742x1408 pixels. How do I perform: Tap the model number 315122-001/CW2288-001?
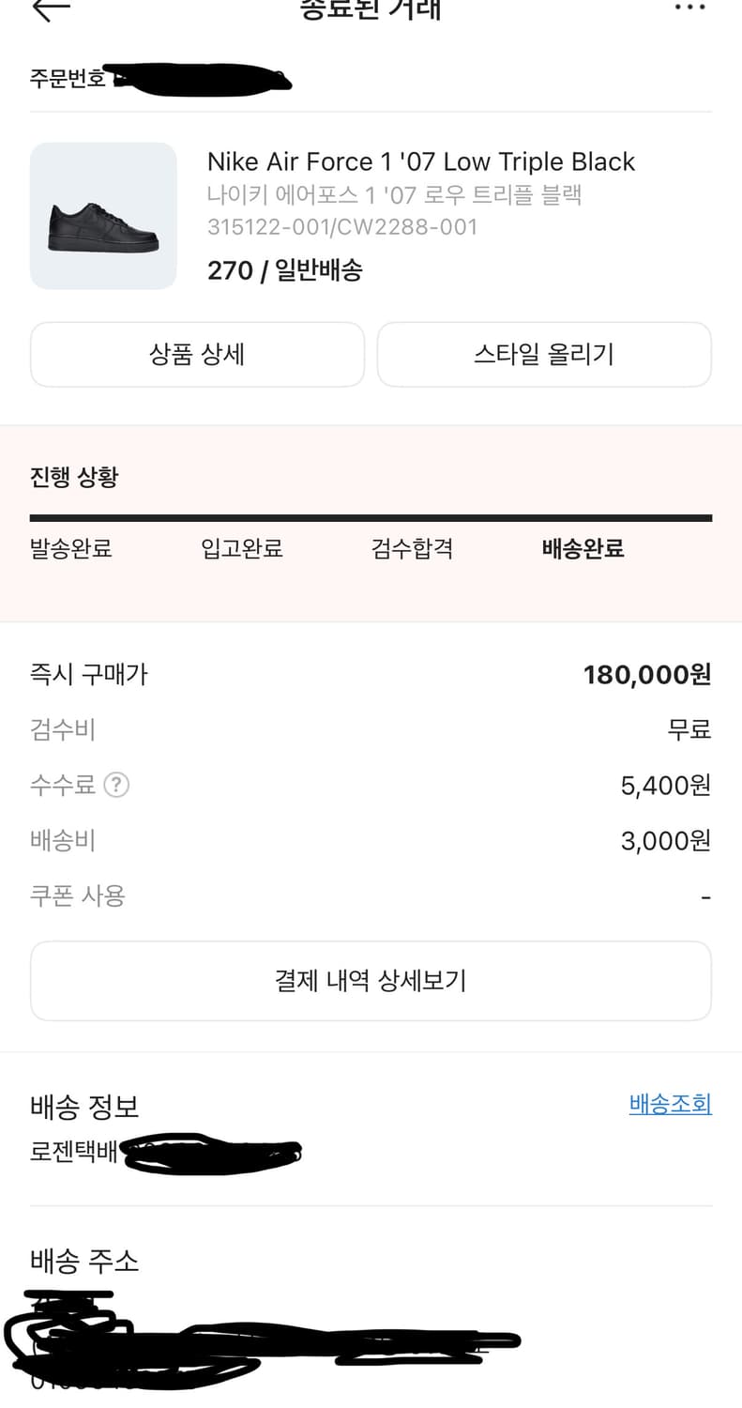pyautogui.click(x=342, y=226)
